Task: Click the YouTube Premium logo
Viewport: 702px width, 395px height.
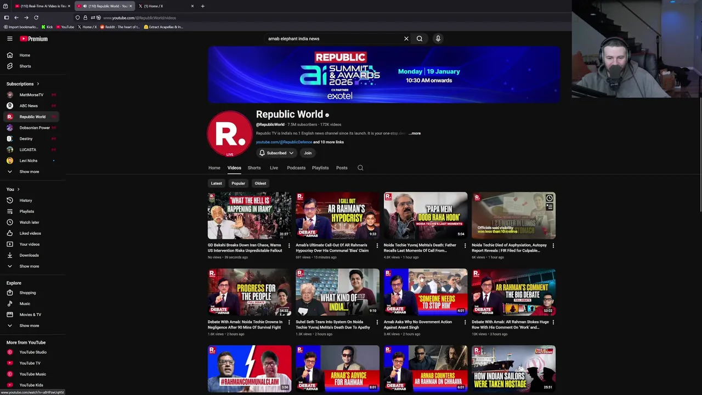Action: (x=34, y=38)
